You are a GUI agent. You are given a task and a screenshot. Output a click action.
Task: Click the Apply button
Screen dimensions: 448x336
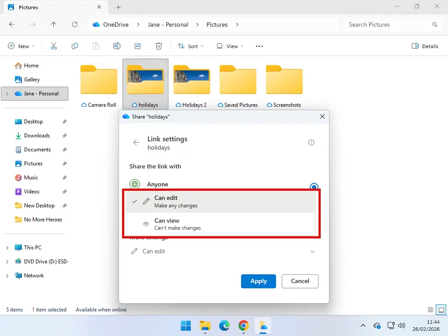[x=258, y=281]
